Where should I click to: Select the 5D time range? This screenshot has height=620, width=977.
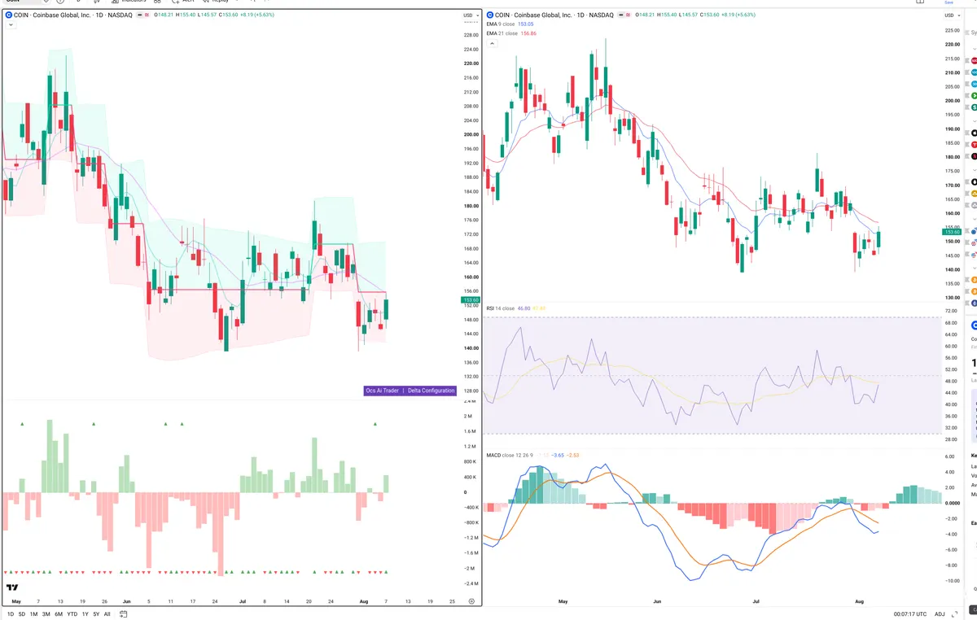(x=22, y=614)
